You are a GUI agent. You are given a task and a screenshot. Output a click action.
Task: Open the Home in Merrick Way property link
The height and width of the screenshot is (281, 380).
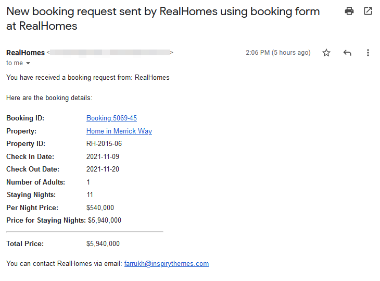[x=119, y=131]
